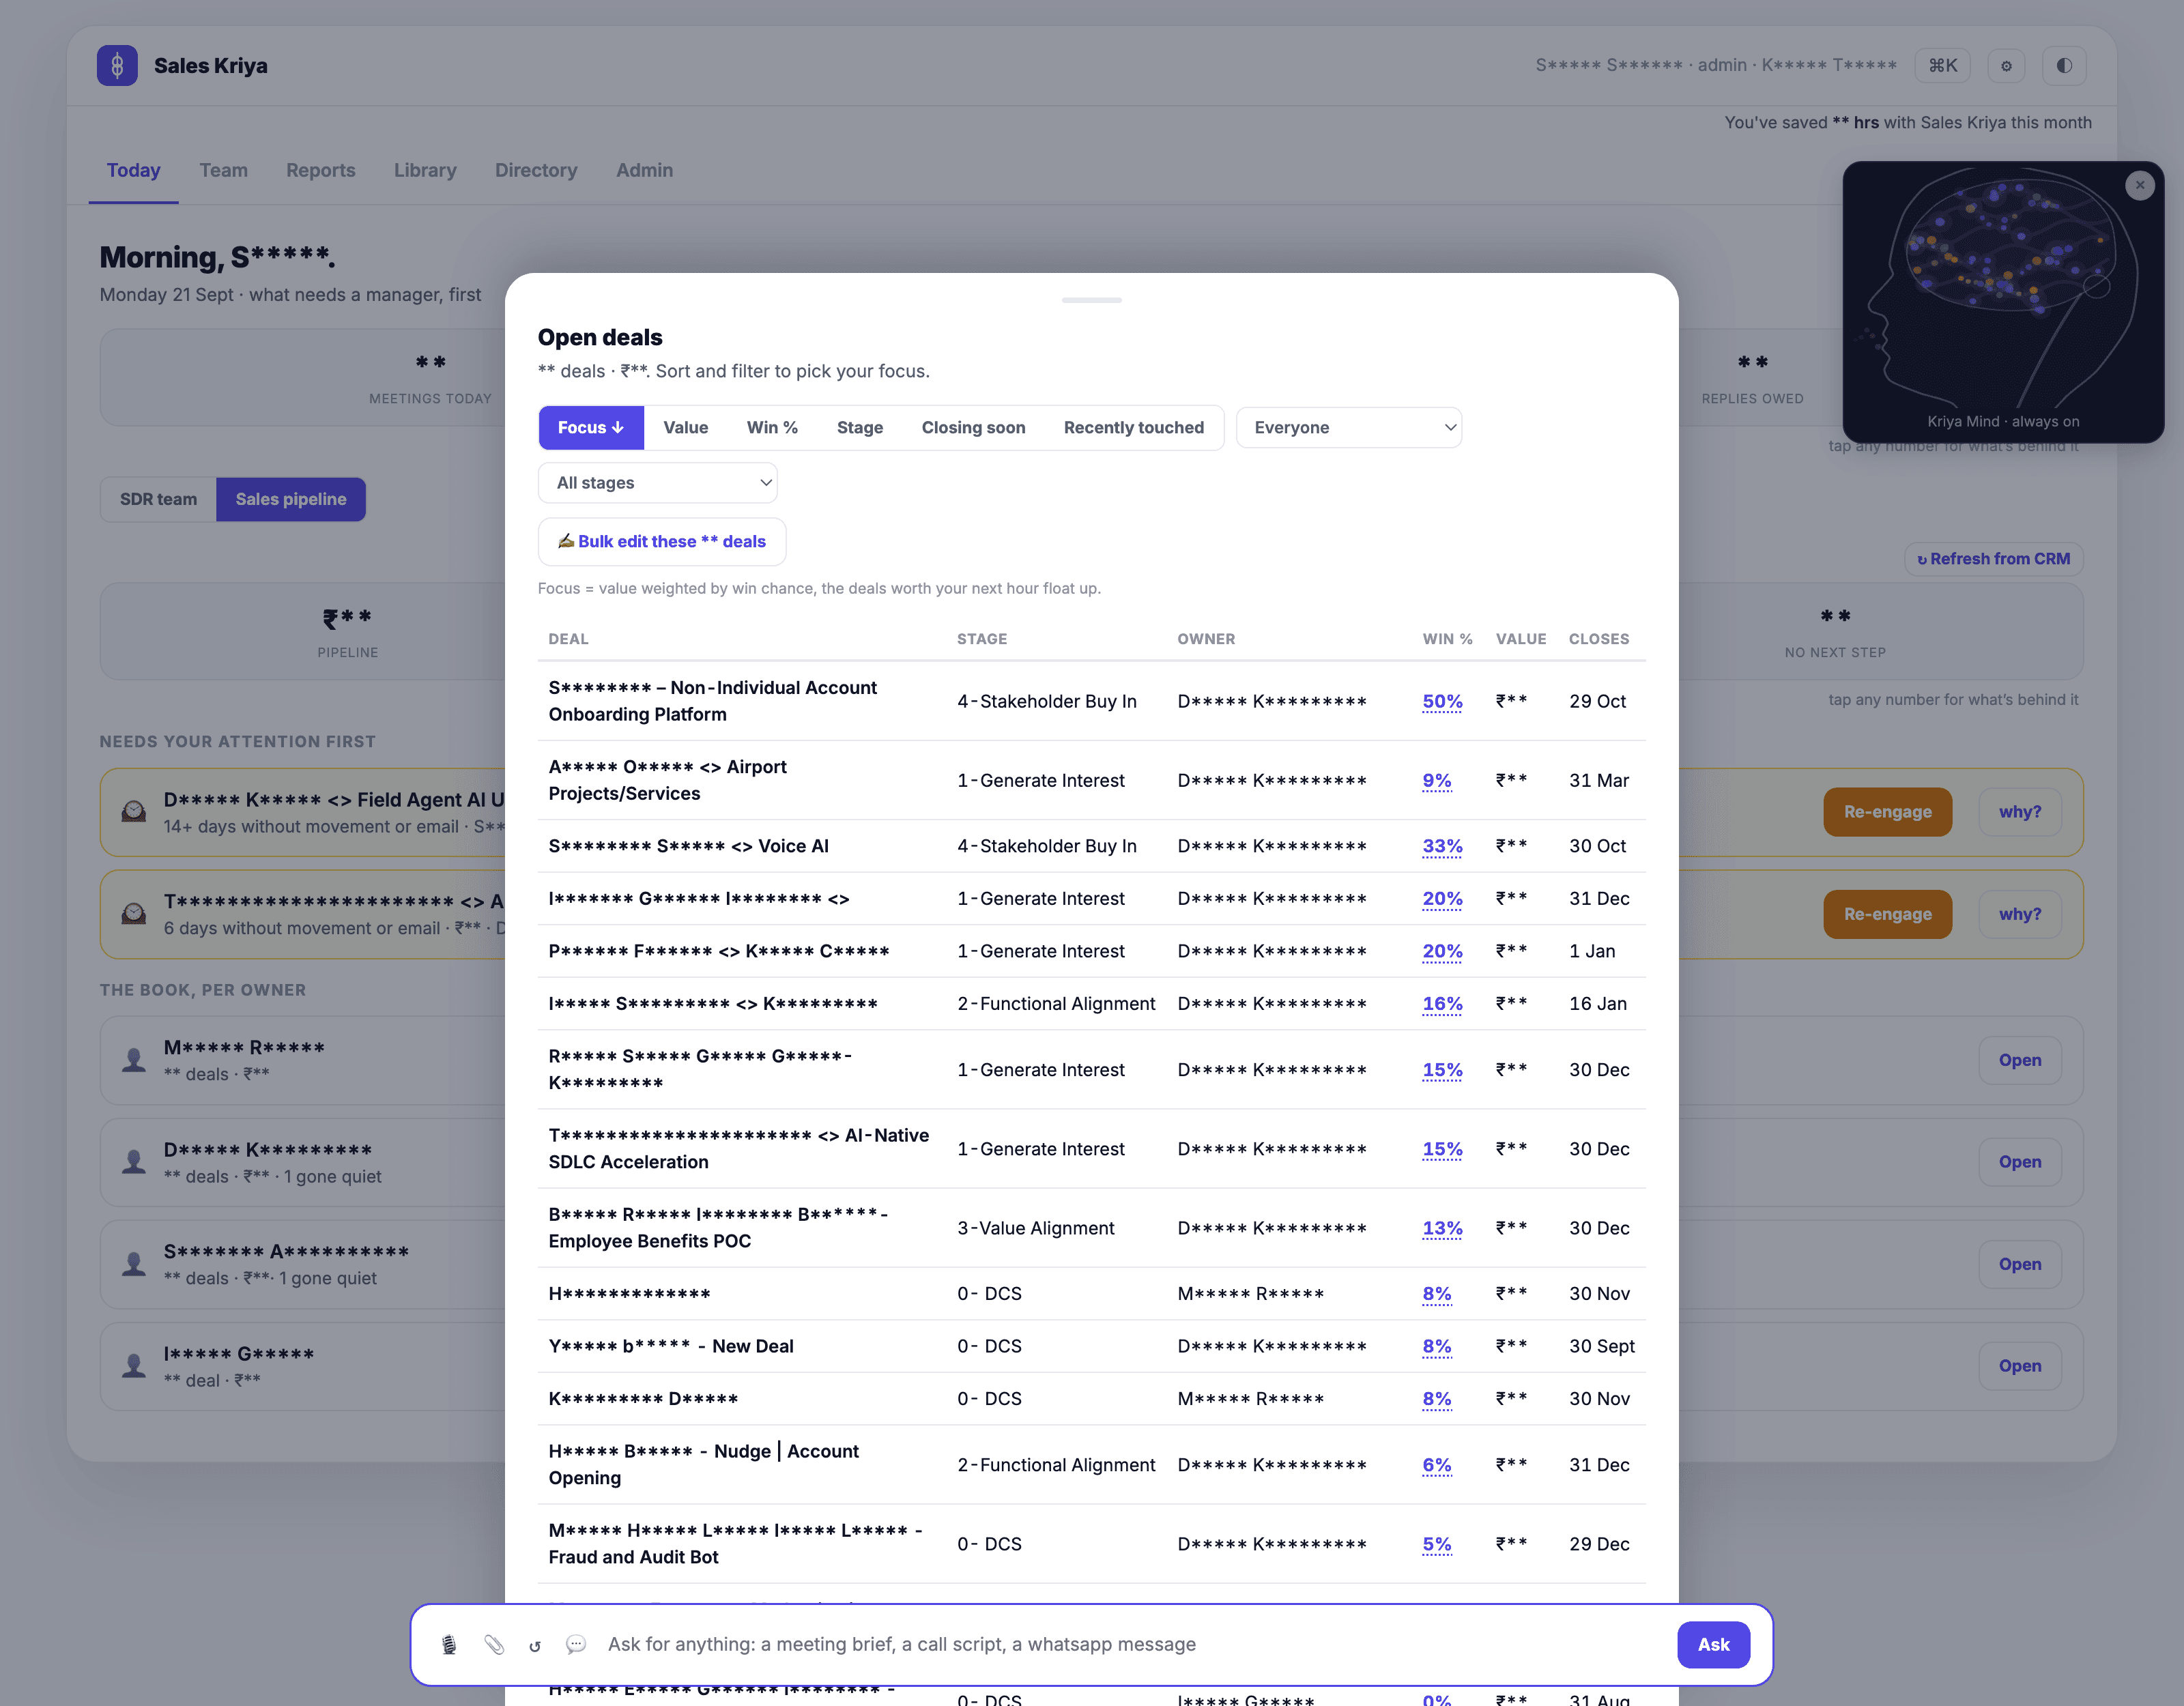Open the Admin tab
Screen dimensions: 2184x1706
644,170
